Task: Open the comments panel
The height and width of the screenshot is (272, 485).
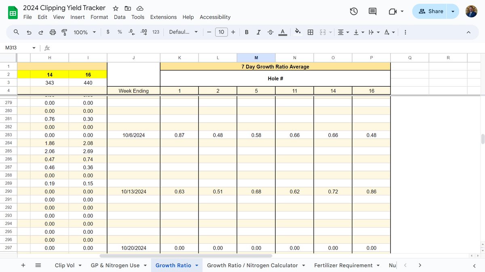Action: click(372, 12)
